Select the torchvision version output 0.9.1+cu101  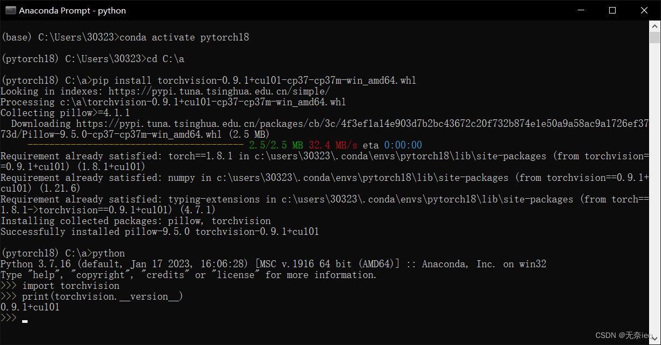pyautogui.click(x=30, y=307)
